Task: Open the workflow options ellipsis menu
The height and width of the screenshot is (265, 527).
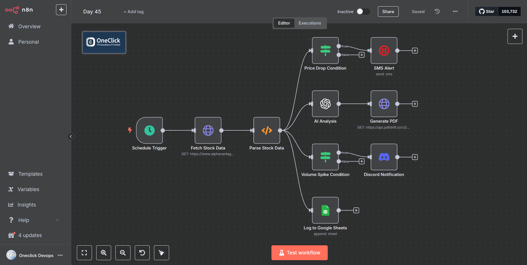Action: [x=455, y=11]
